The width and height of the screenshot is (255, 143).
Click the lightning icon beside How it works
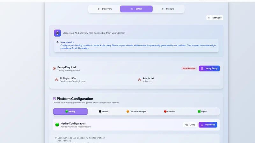pyautogui.click(x=58, y=42)
